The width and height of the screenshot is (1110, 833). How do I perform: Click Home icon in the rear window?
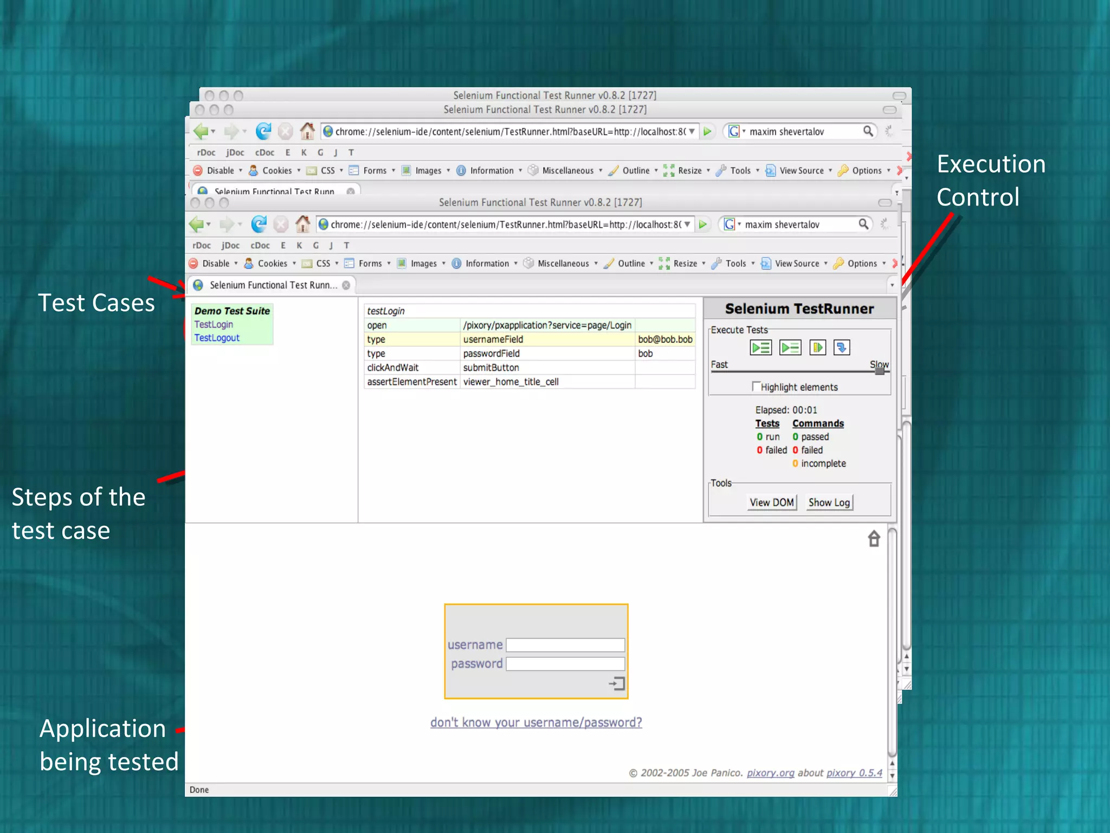[307, 131]
